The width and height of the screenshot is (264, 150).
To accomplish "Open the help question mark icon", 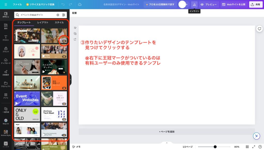I will coord(260,147).
